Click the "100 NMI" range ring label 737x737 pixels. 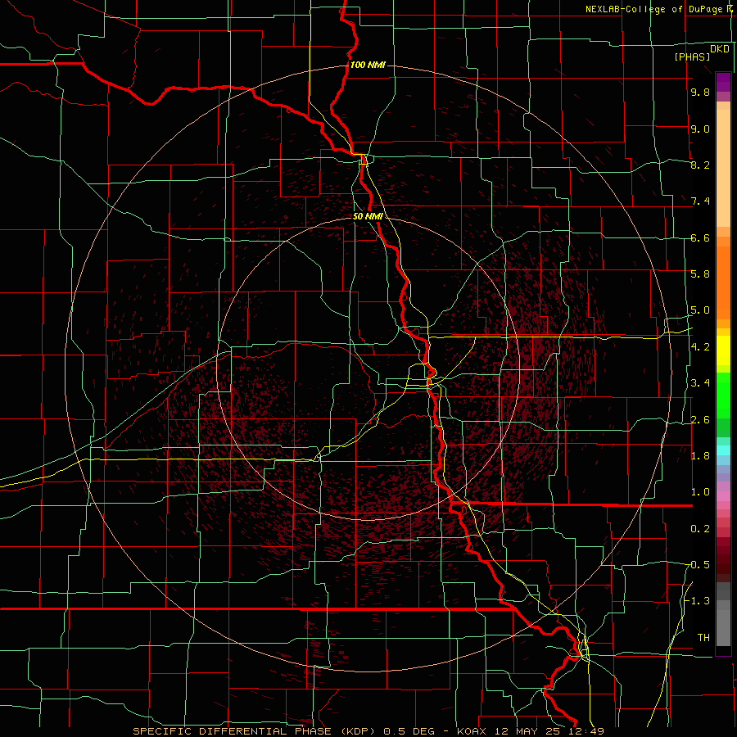coord(368,65)
